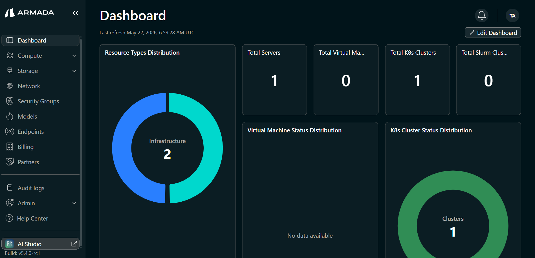Open the Total K8s Clusters card
This screenshot has height=258, width=535.
[417, 80]
